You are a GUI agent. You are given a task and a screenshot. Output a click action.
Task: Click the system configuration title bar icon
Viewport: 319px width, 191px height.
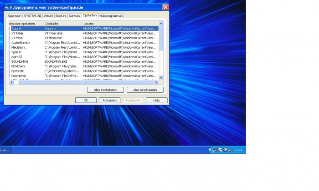click(x=7, y=7)
